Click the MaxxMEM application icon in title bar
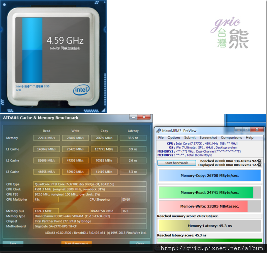The image size is (267, 253). click(158, 131)
